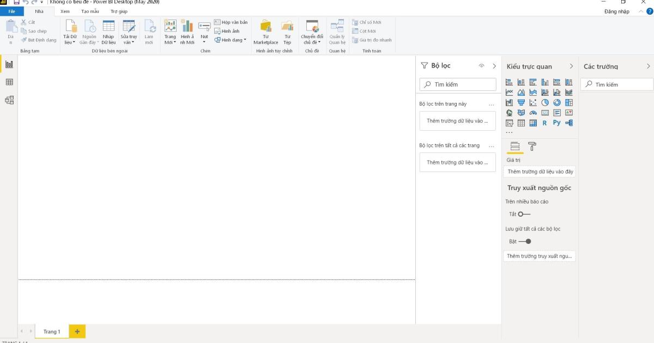This screenshot has width=654, height=343.
Task: Select the funnel chart visual
Action: point(521,102)
